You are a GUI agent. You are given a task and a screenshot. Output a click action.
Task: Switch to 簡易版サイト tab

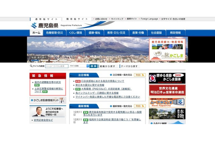(77, 19)
